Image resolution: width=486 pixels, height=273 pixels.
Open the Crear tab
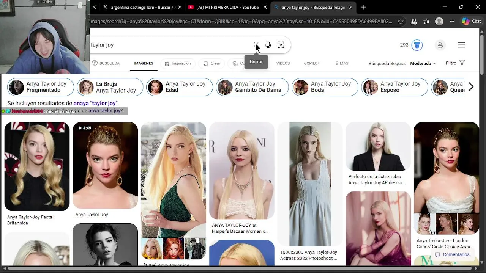tap(212, 63)
